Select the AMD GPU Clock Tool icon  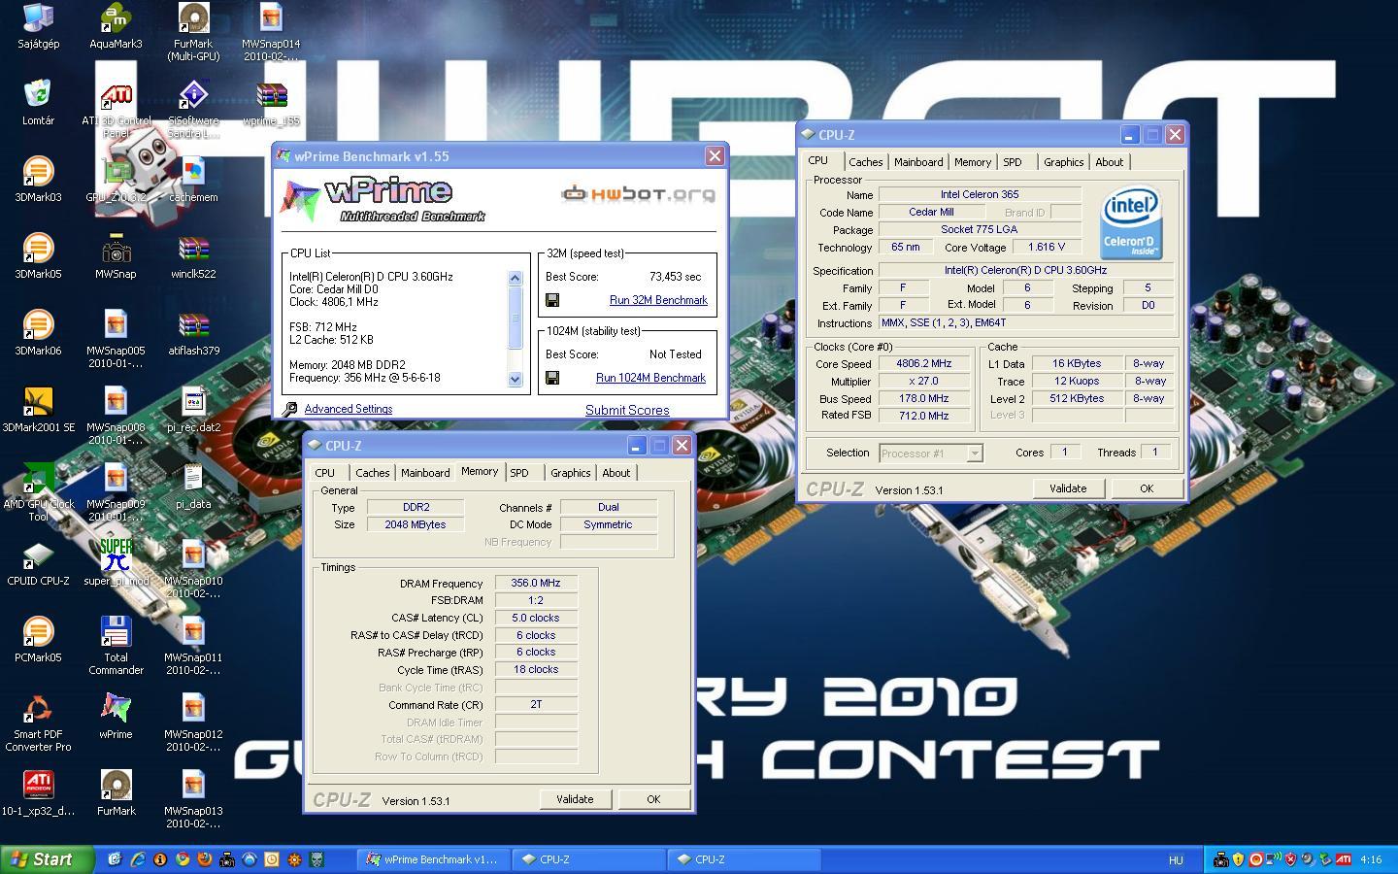[x=38, y=491]
